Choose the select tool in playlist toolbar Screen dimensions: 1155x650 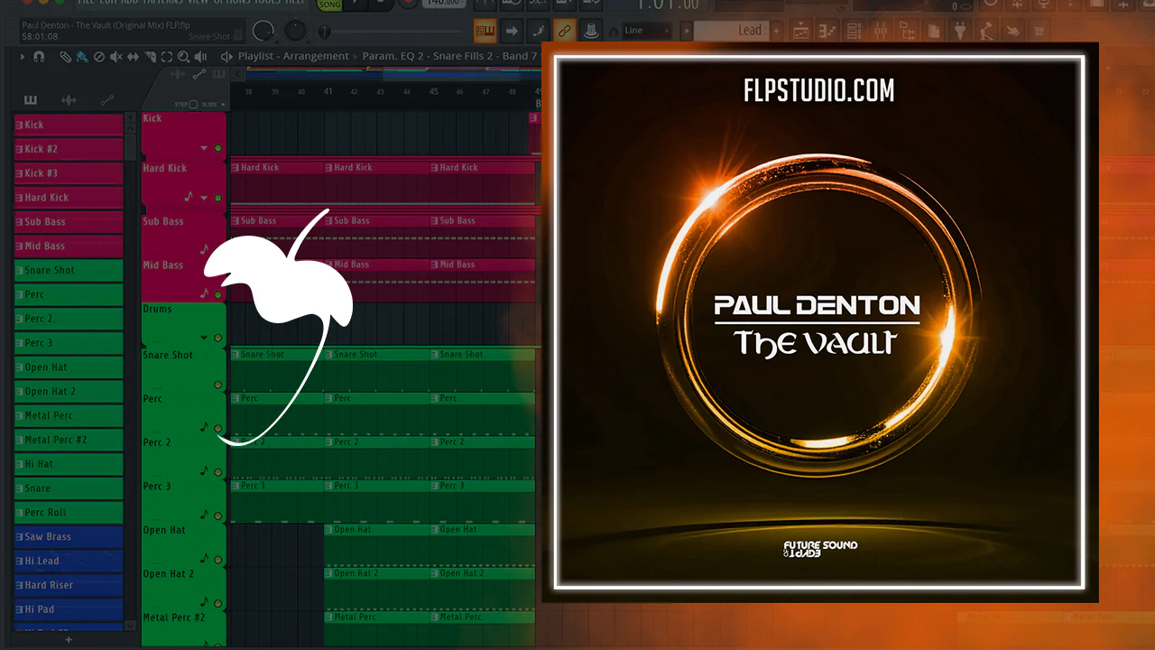click(165, 56)
